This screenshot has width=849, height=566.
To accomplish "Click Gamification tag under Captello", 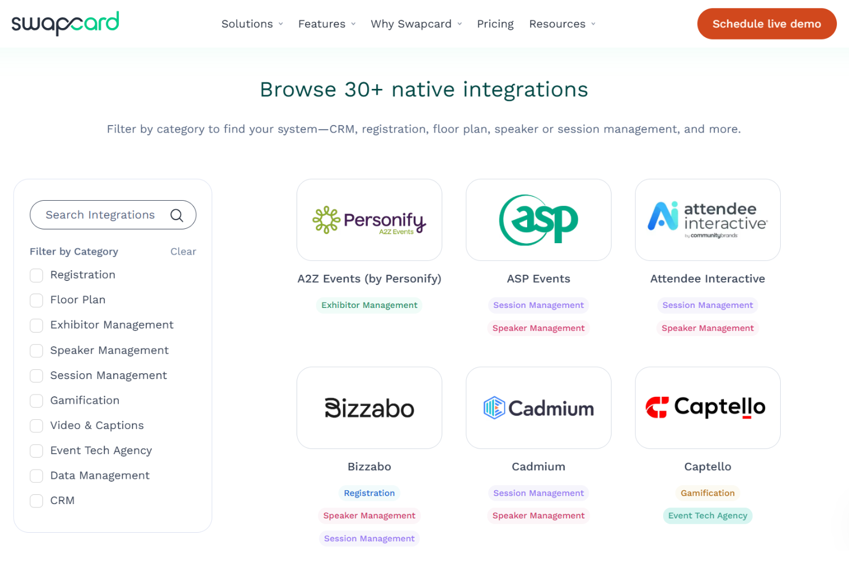I will click(x=708, y=493).
